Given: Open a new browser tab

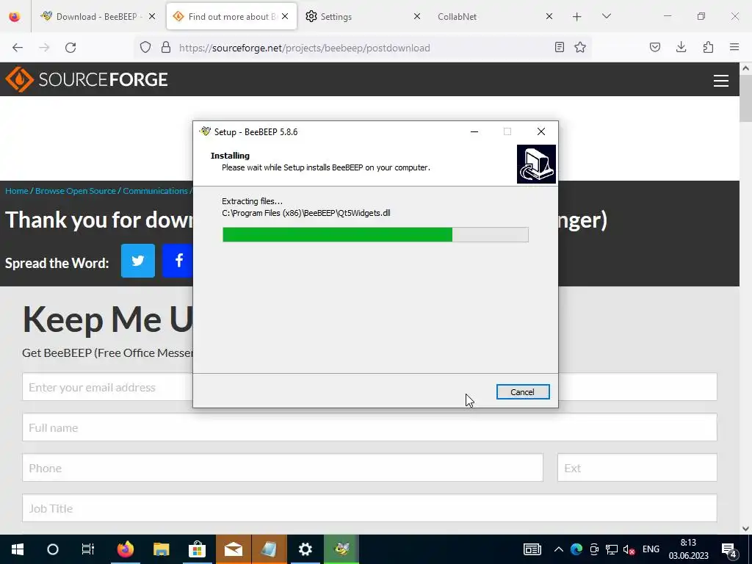Looking at the screenshot, I should click(577, 17).
